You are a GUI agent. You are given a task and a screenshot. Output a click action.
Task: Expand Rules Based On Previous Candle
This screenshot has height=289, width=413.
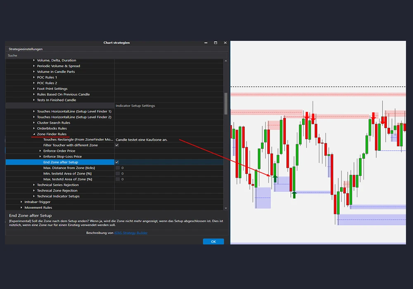34,94
